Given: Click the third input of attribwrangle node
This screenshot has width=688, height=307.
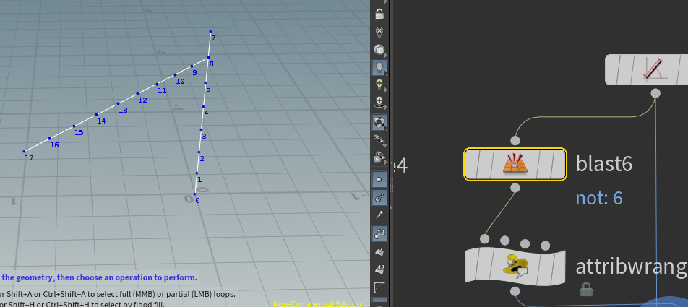Looking at the screenshot, I should [525, 244].
